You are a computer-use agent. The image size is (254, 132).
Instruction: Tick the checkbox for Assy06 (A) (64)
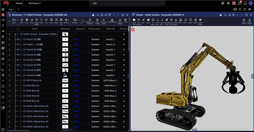(21, 75)
